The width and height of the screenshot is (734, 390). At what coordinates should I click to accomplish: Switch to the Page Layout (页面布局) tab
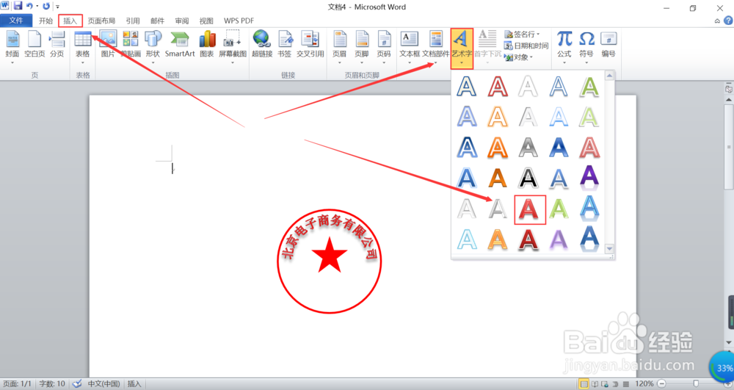pos(101,21)
